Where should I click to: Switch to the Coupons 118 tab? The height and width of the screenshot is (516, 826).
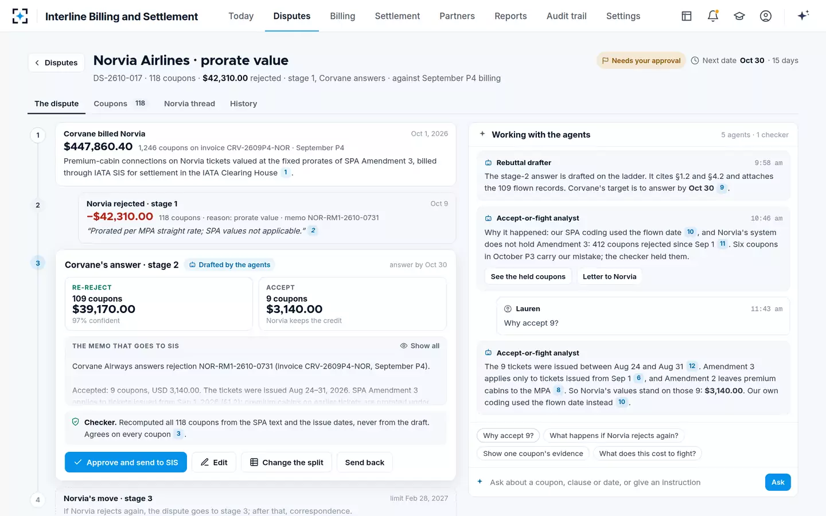coord(120,104)
